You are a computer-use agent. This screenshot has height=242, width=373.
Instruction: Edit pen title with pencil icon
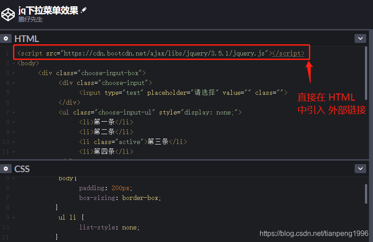pos(83,10)
